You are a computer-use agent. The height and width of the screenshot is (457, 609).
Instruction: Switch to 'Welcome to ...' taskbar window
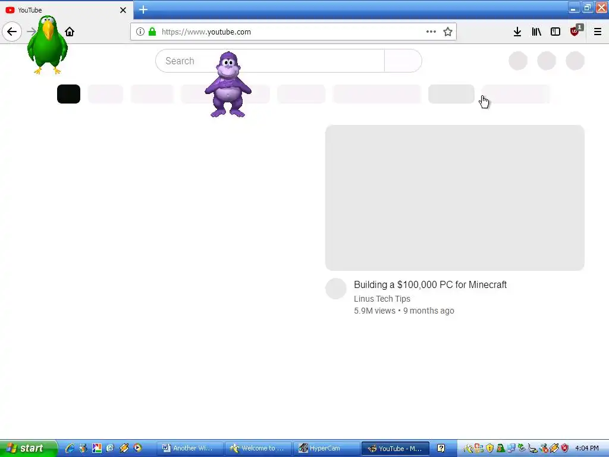coord(257,449)
